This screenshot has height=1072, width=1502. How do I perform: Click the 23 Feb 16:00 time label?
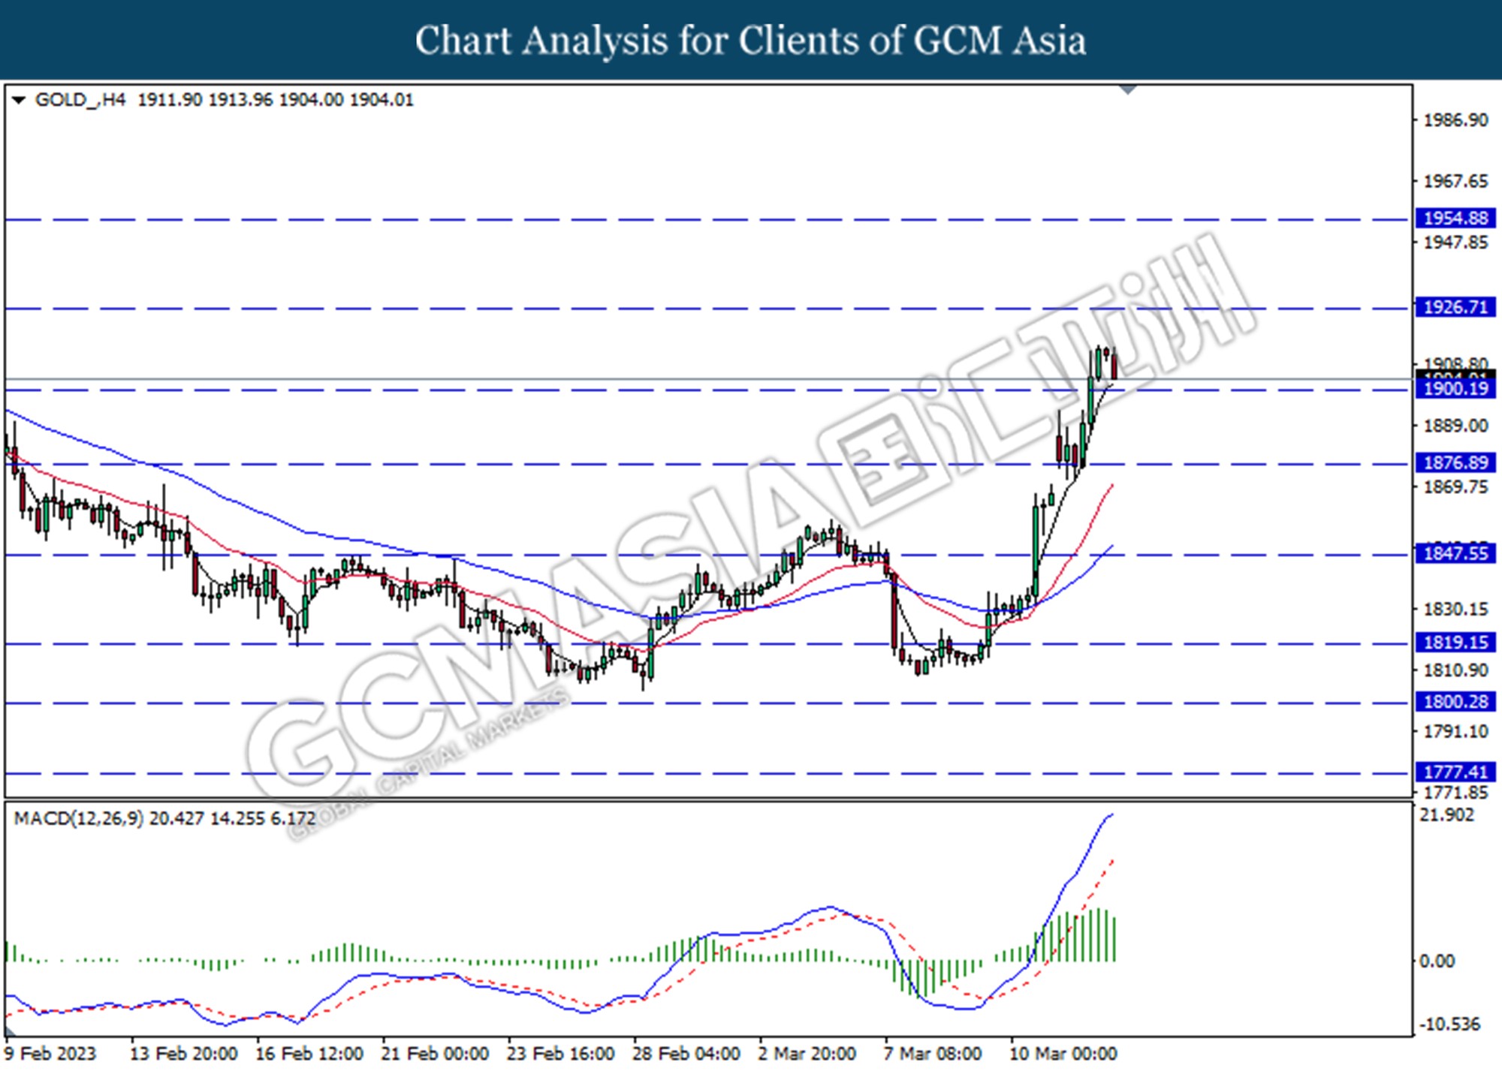pyautogui.click(x=561, y=1054)
